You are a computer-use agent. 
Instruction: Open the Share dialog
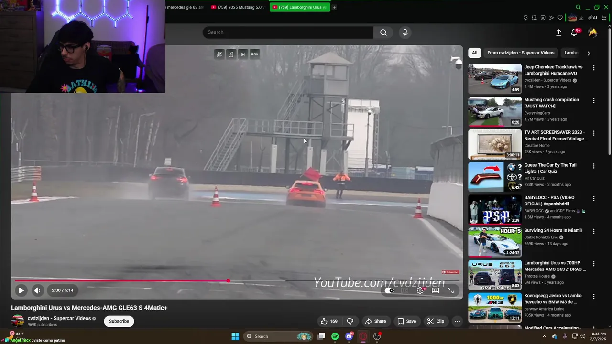(375, 321)
